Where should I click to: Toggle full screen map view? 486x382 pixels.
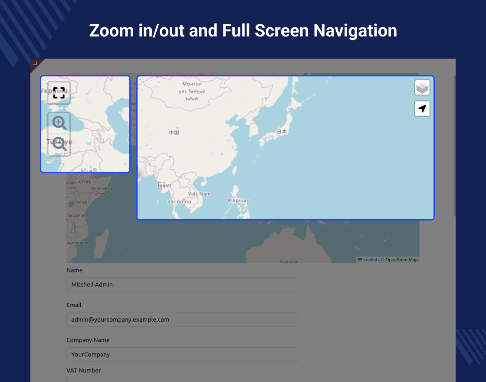click(59, 93)
